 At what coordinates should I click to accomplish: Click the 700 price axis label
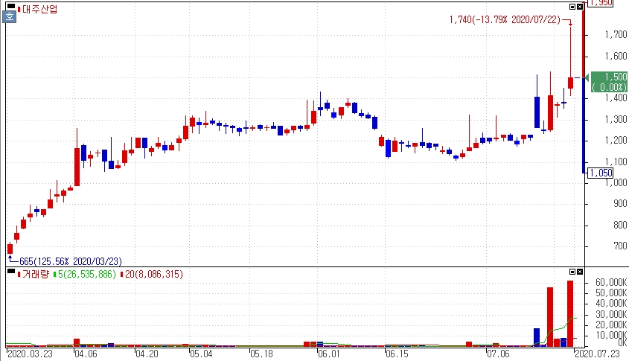pos(620,246)
